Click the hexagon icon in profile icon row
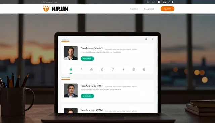The image size is (215, 123). tap(102, 69)
